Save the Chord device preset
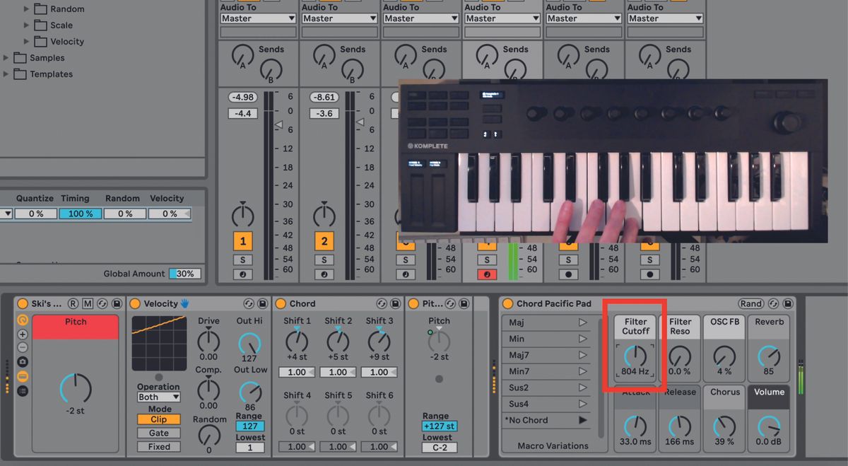 tap(396, 304)
